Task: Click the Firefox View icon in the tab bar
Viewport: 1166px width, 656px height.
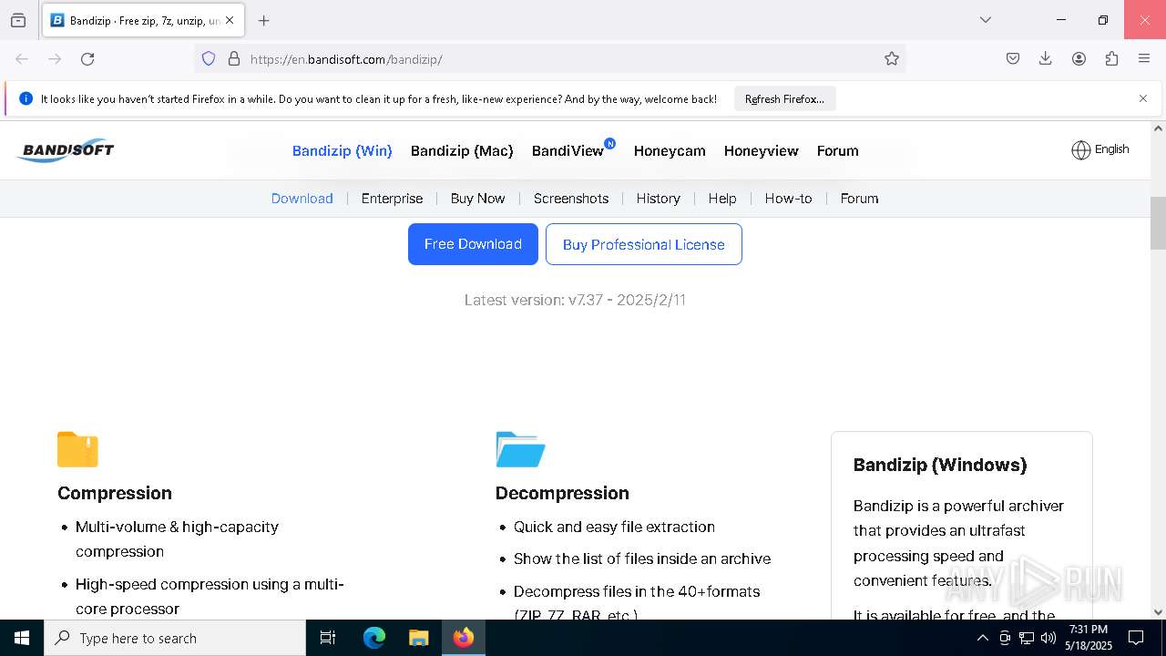Action: pos(18,20)
